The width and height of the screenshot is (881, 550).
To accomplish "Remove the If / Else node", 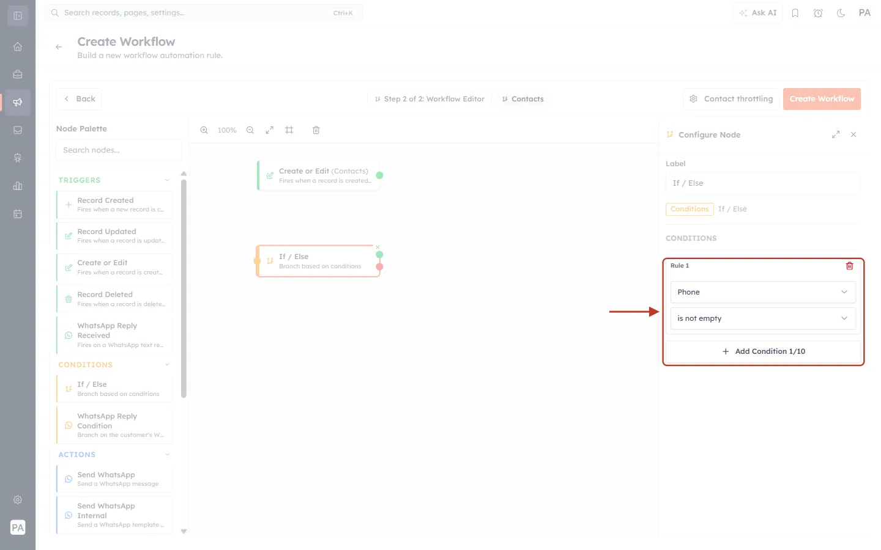I will point(377,248).
